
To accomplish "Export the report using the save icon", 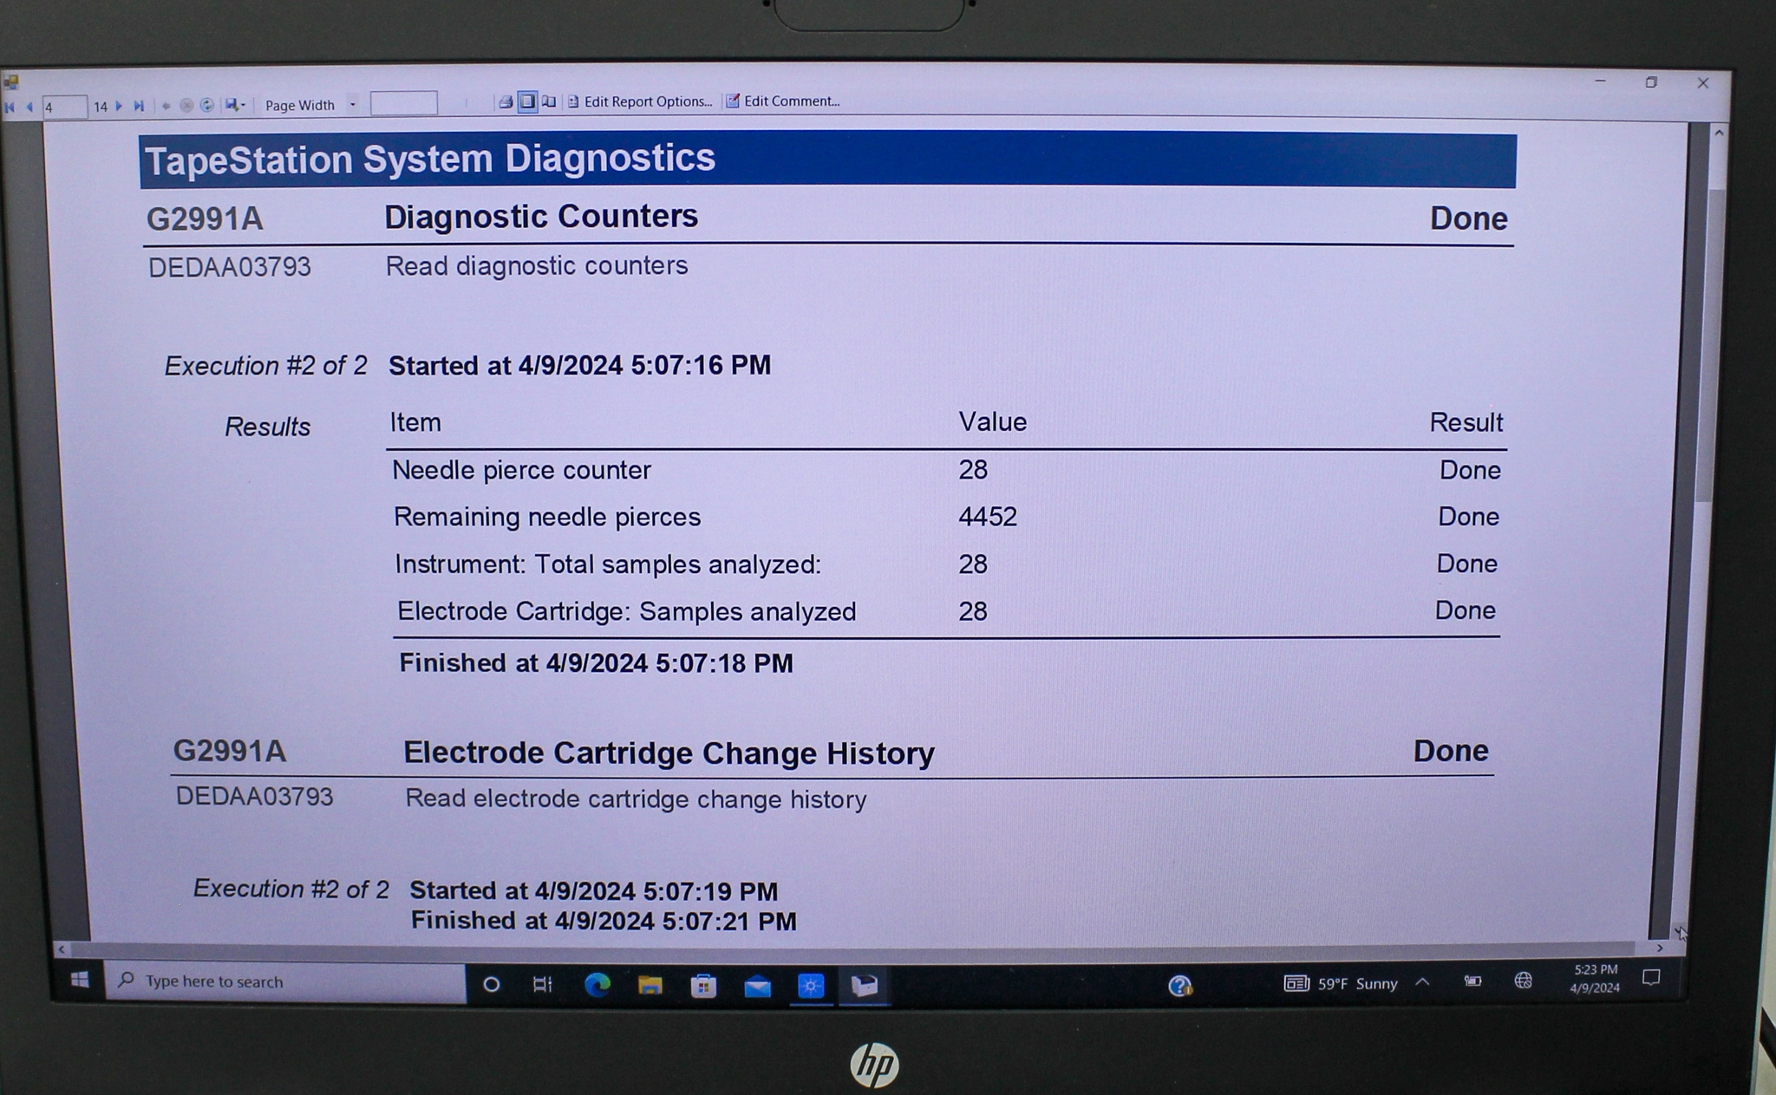I will [x=232, y=106].
